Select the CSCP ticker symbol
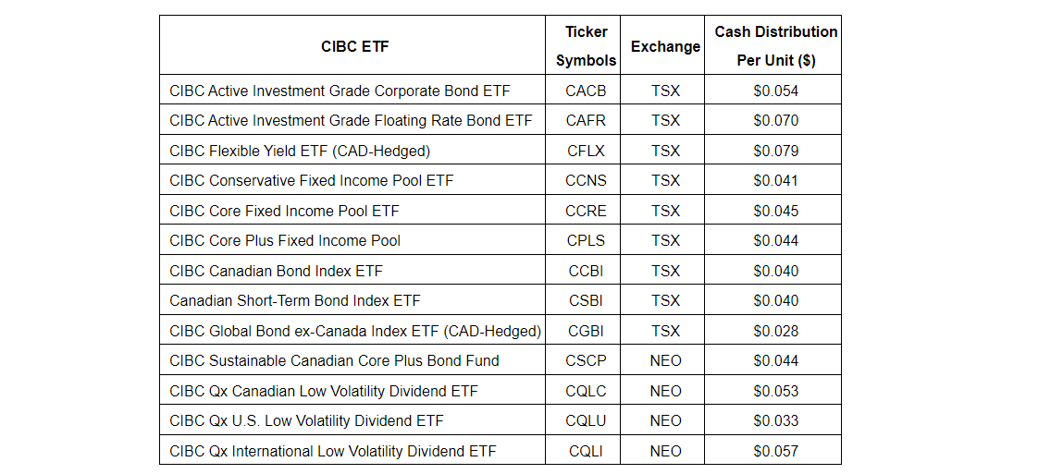Viewport: 1063px width, 474px height. pyautogui.click(x=586, y=360)
